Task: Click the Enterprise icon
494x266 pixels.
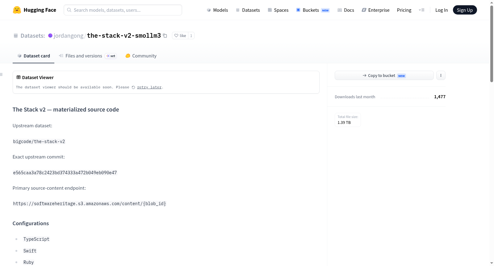Action: click(364, 10)
